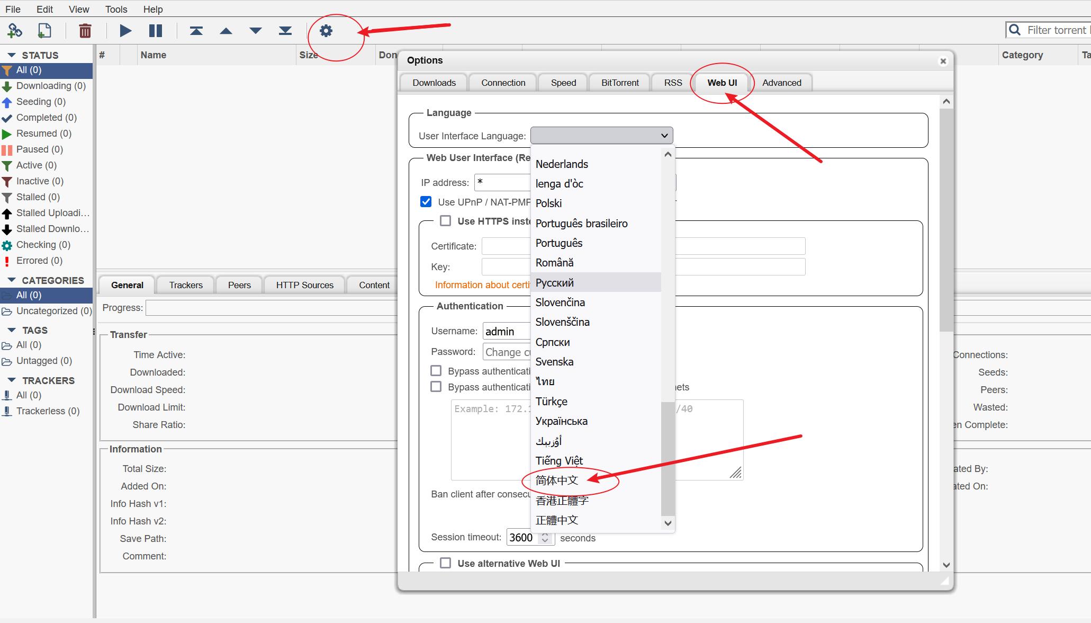This screenshot has width=1091, height=623.
Task: Click the add torrent file icon
Action: (44, 31)
